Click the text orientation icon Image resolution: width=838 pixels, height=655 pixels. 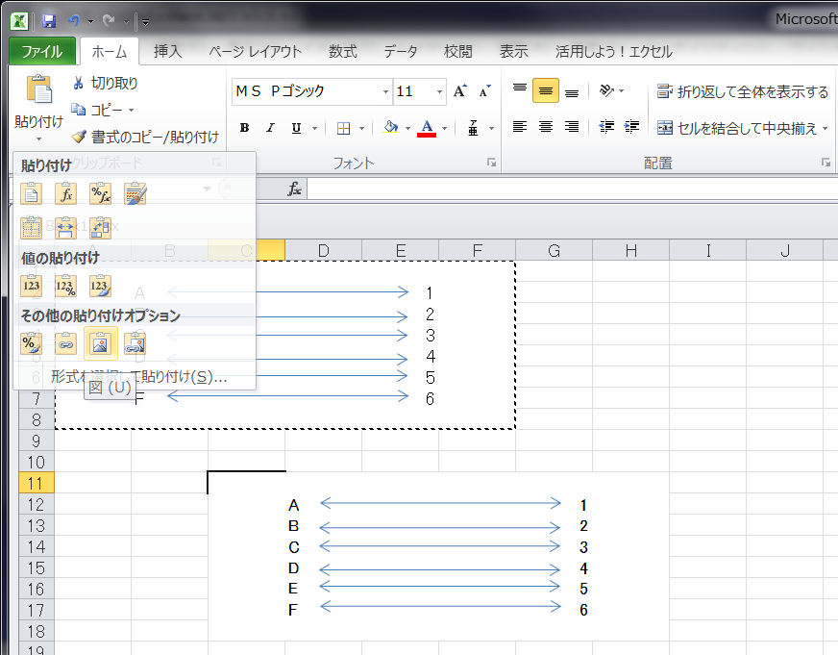pyautogui.click(x=607, y=90)
